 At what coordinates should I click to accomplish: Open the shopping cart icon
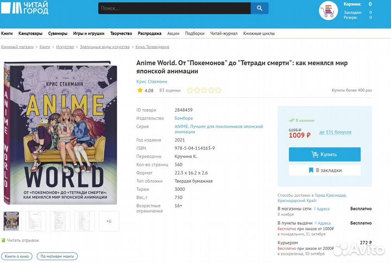coord(328,11)
